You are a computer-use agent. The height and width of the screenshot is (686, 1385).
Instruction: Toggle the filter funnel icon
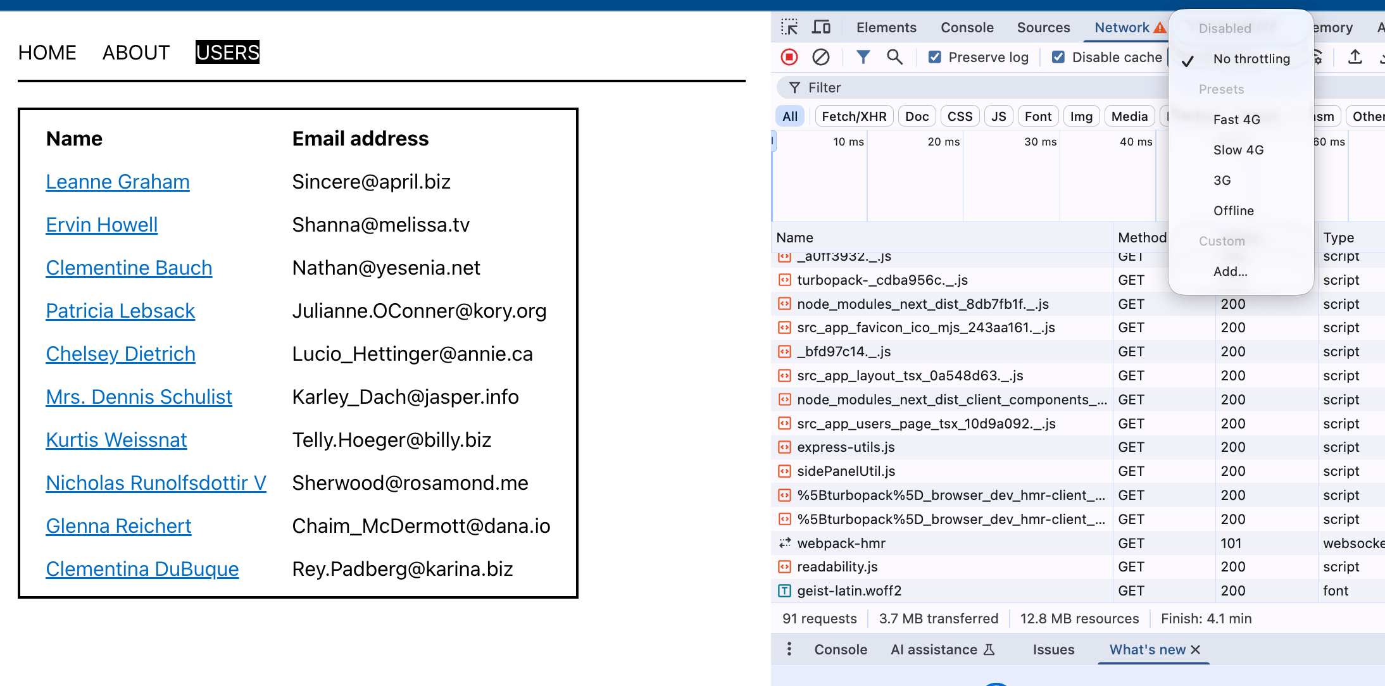coord(863,57)
